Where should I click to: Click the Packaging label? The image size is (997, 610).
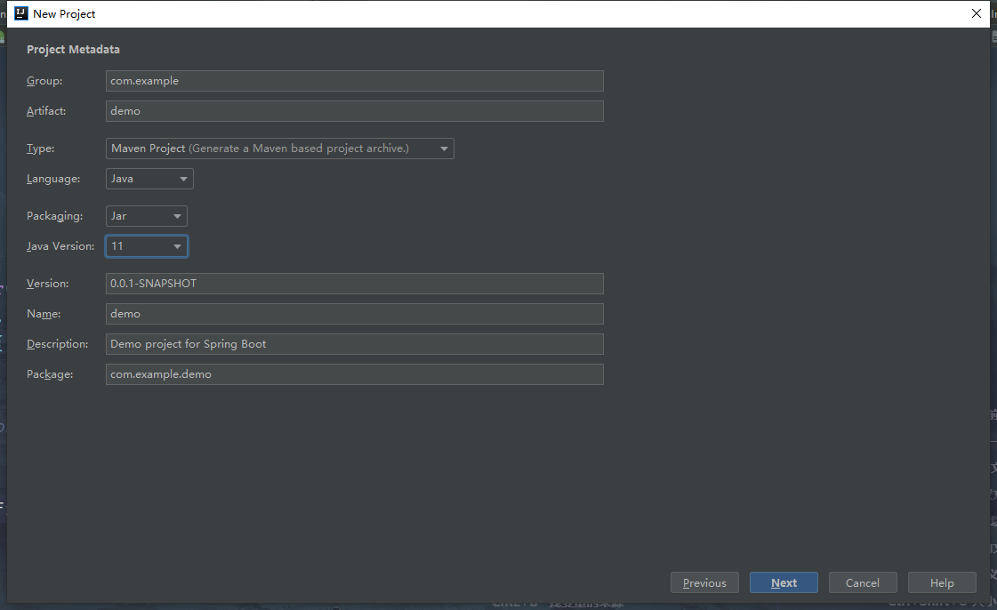(54, 216)
